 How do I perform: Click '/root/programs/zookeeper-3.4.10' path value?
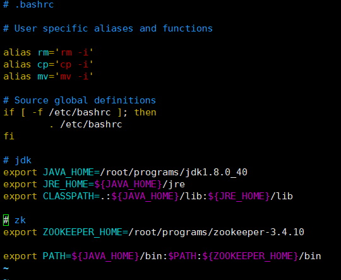pos(216,232)
